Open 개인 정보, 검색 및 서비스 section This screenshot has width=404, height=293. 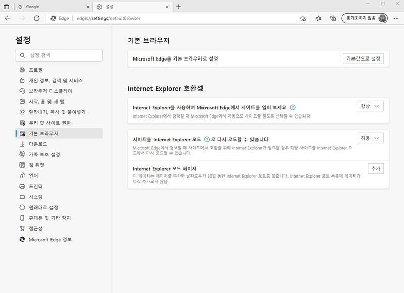pyautogui.click(x=59, y=80)
